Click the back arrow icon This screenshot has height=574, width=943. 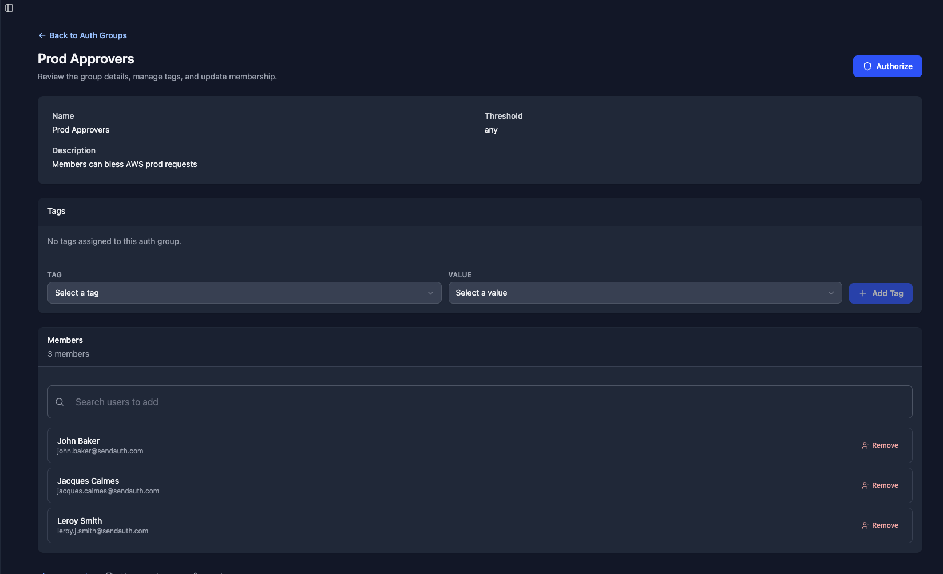pyautogui.click(x=42, y=35)
